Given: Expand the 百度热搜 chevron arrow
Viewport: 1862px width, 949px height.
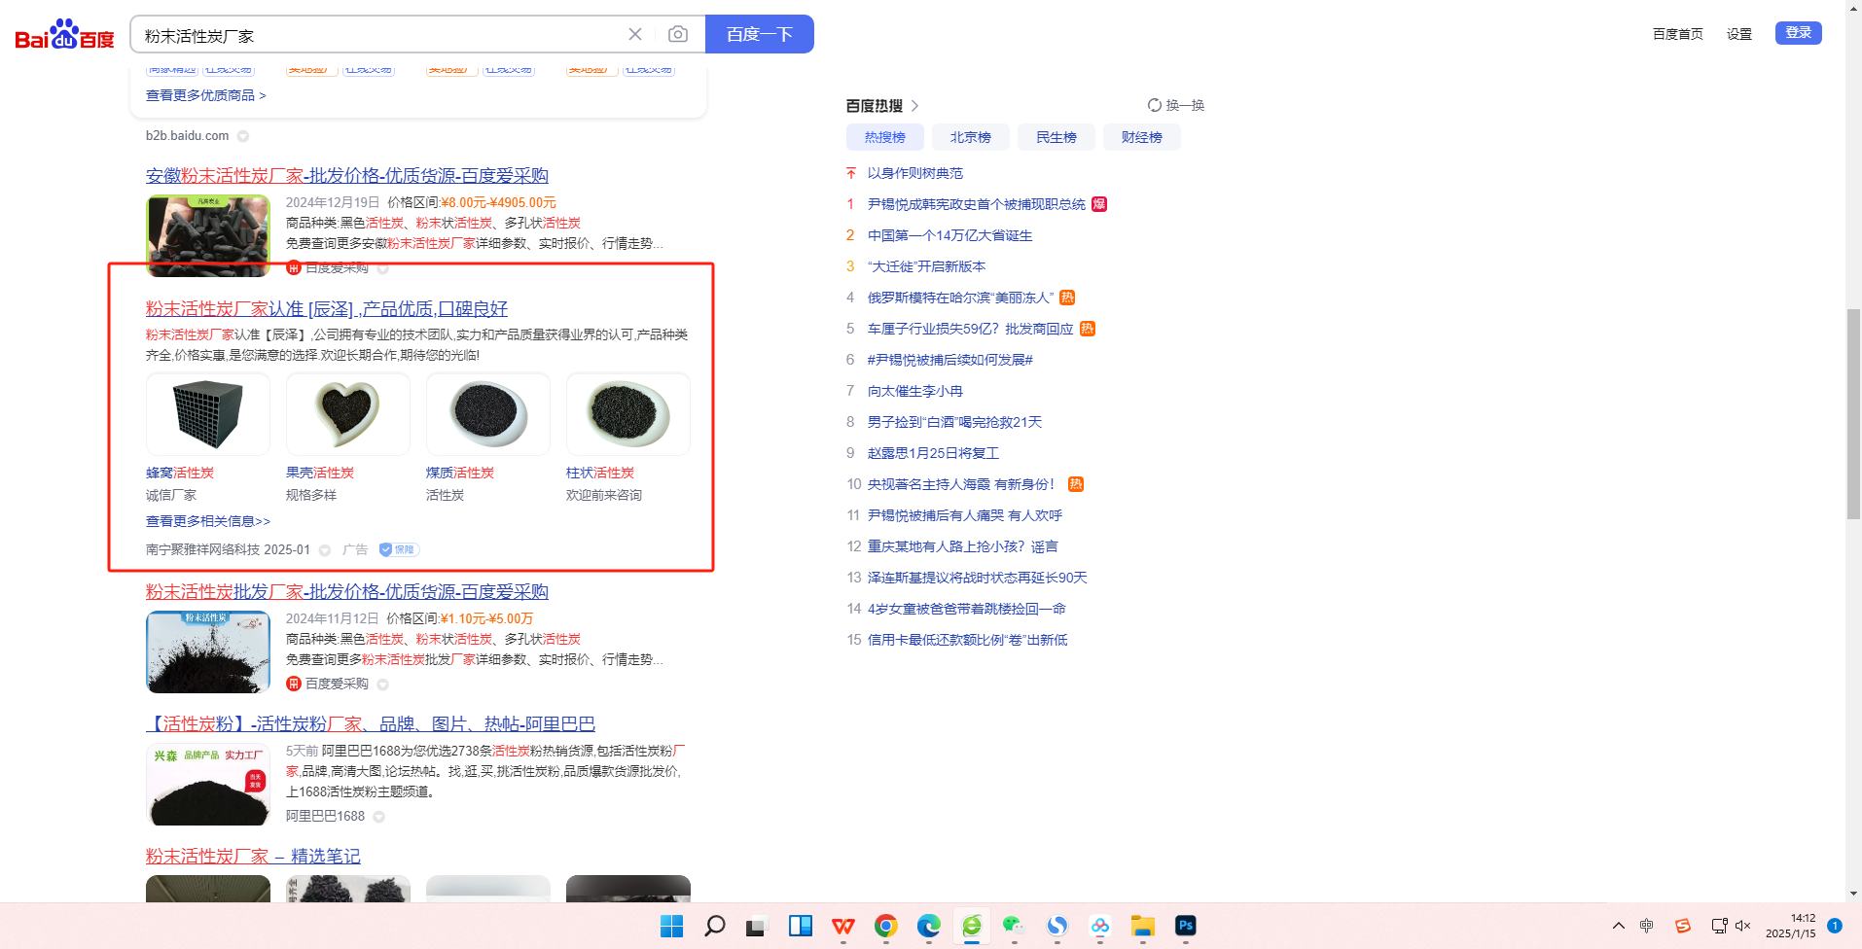Looking at the screenshot, I should pos(914,105).
